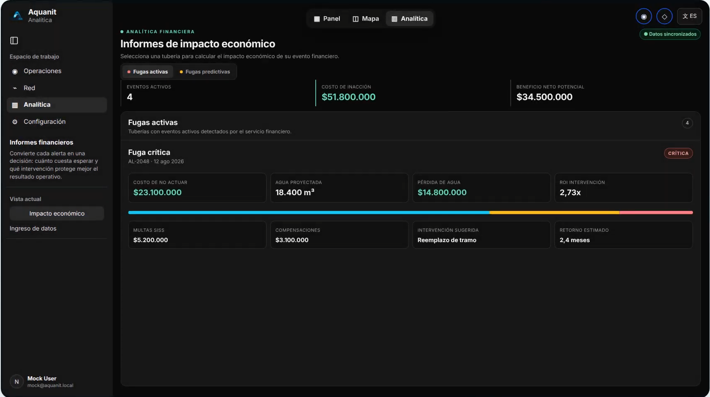Click the Red network icon in sidebar
The height and width of the screenshot is (397, 710).
pos(15,88)
